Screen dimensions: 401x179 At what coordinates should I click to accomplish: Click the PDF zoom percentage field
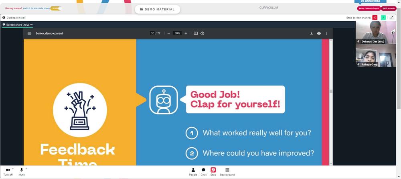[177, 33]
